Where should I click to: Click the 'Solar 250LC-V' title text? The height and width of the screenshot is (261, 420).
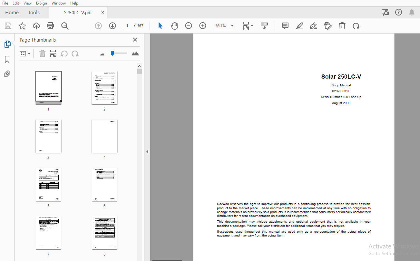pyautogui.click(x=341, y=77)
